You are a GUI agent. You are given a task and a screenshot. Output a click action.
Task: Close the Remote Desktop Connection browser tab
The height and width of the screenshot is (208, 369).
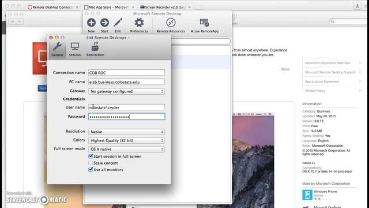coord(77,8)
